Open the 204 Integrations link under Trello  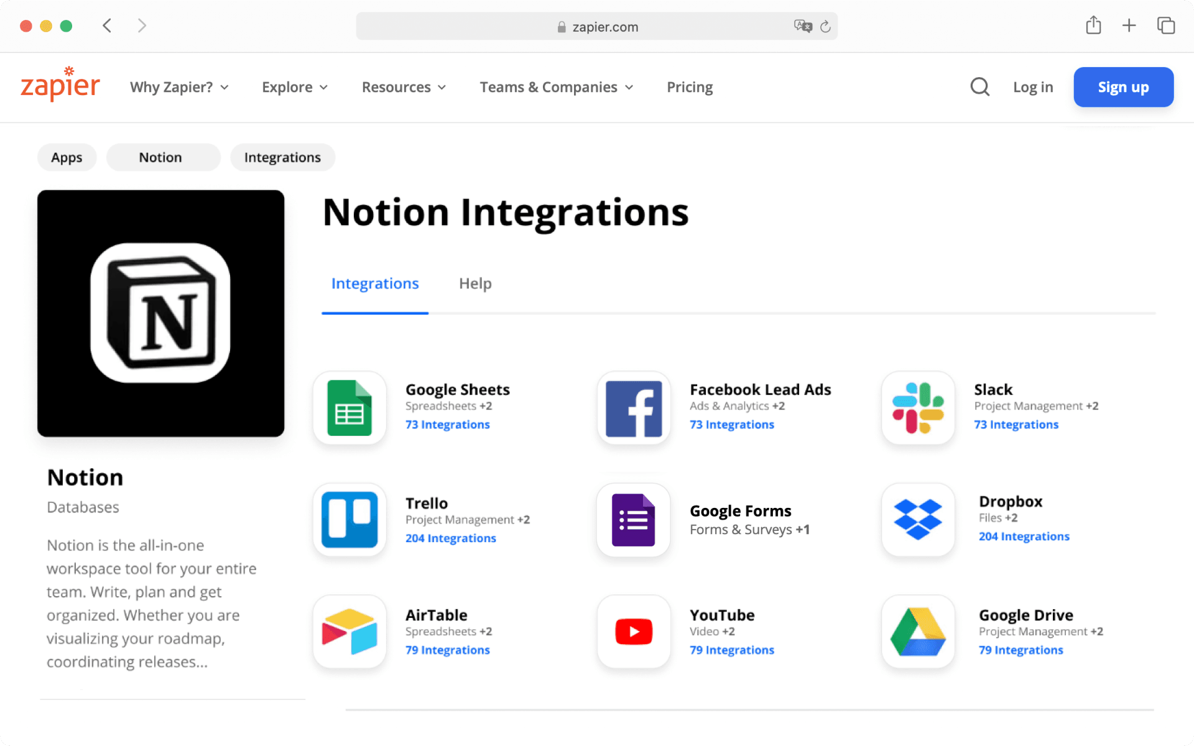click(450, 538)
